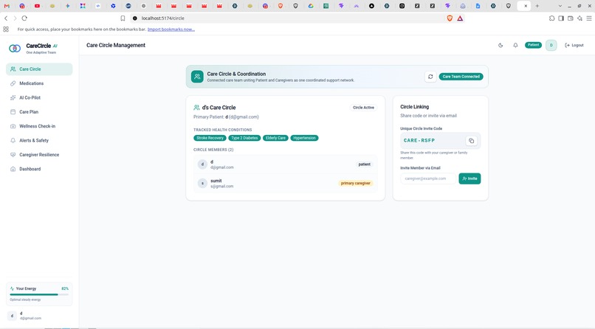
Task: Open the Gmail browser tab
Action: 7,6
